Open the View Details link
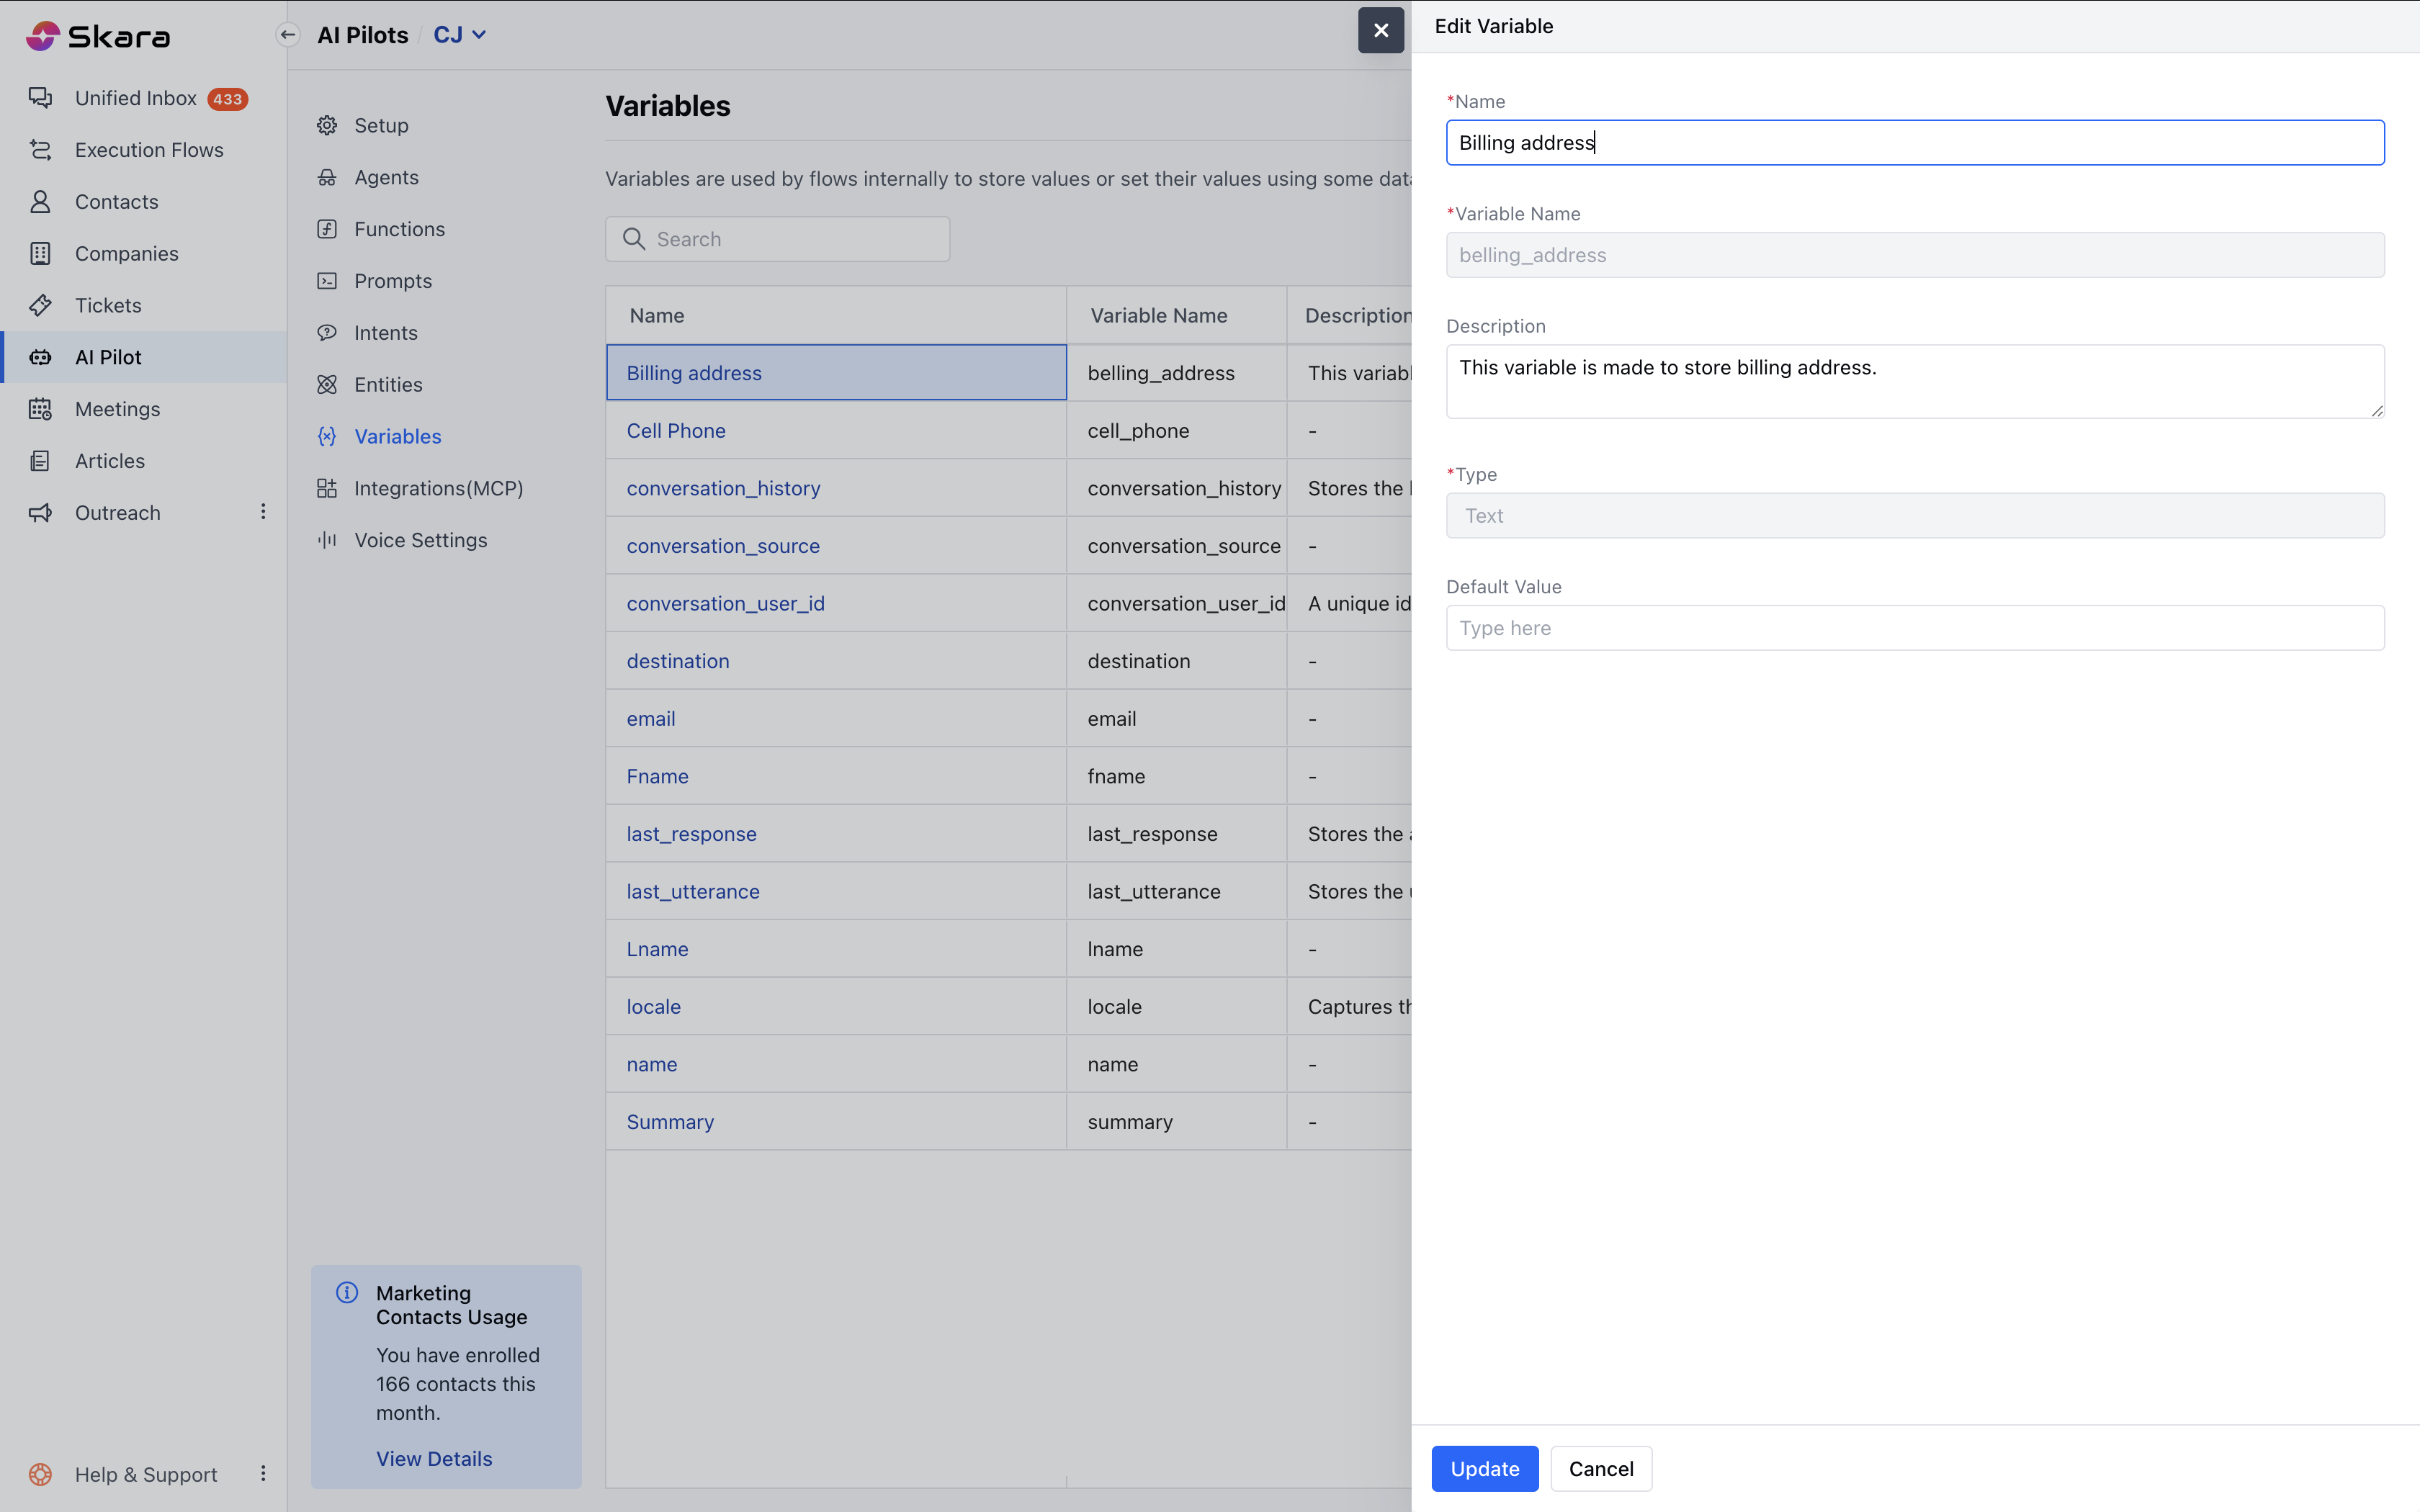2420x1512 pixels. (x=434, y=1458)
